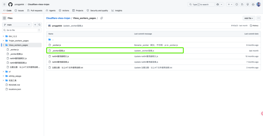
Task: View directory commit History
Action: tap(254, 26)
